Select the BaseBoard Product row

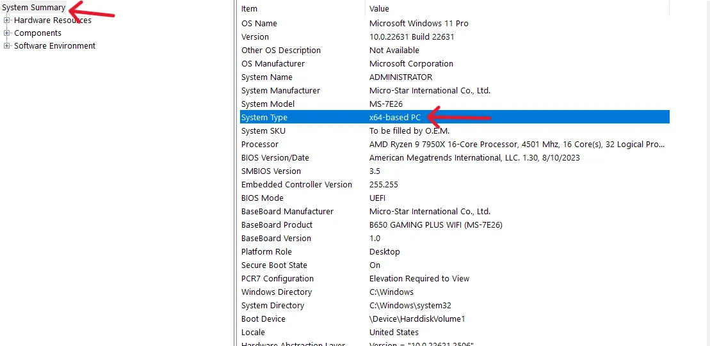(277, 225)
